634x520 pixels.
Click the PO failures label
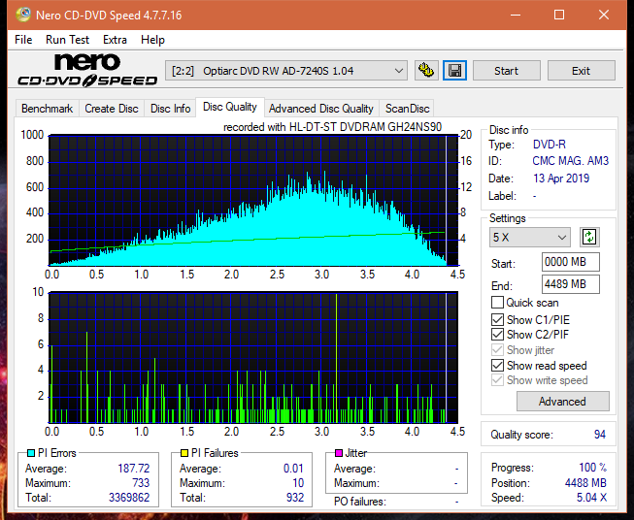pyautogui.click(x=360, y=502)
